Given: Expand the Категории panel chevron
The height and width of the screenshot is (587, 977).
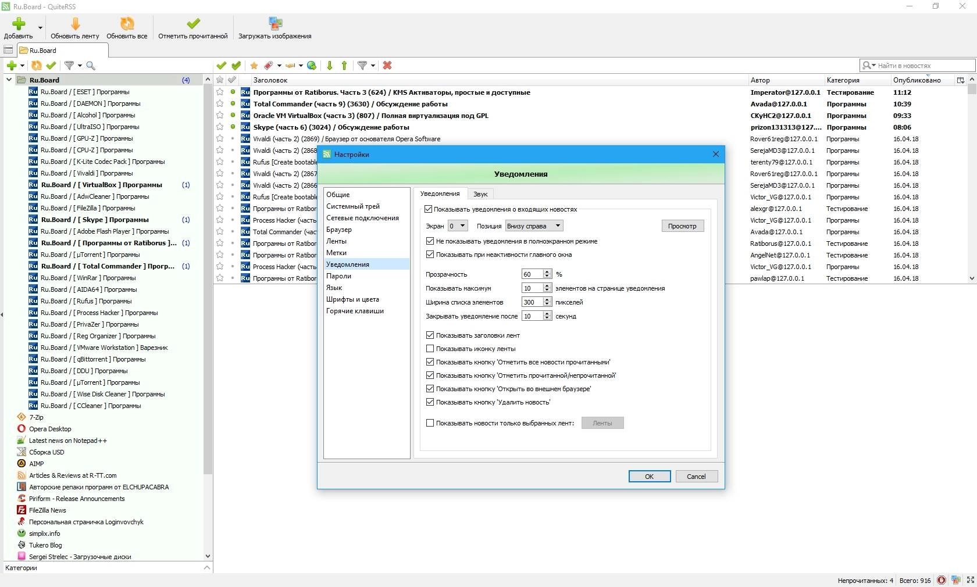Looking at the screenshot, I should pyautogui.click(x=207, y=567).
